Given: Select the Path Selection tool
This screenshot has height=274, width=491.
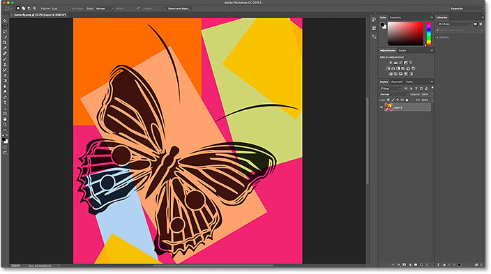Looking at the screenshot, I should click(x=5, y=108).
